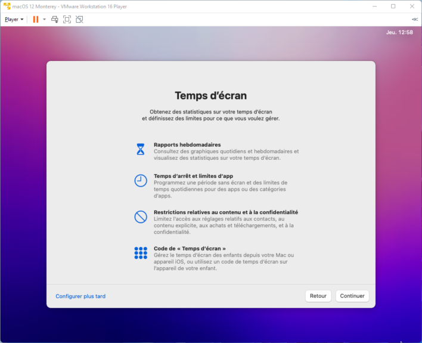The image size is (422, 343).
Task: Click the VMware app icon in title bar
Action: 6,6
